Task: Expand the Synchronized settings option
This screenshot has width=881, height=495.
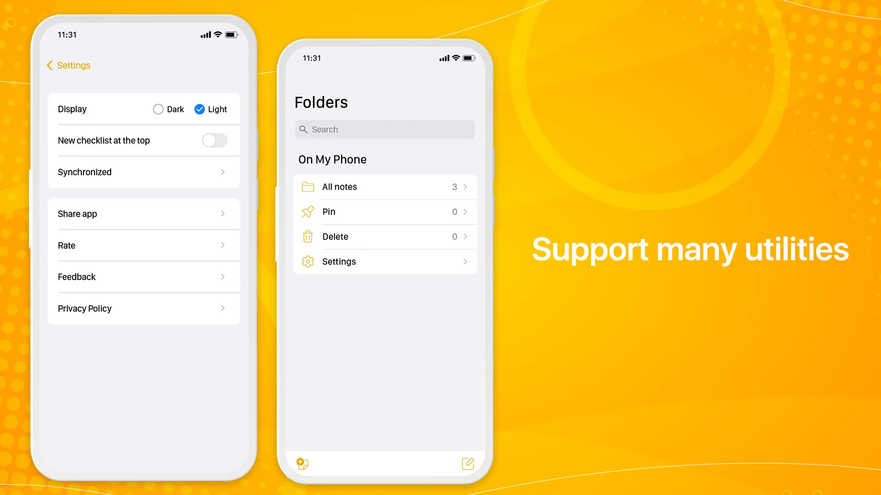Action: (142, 172)
